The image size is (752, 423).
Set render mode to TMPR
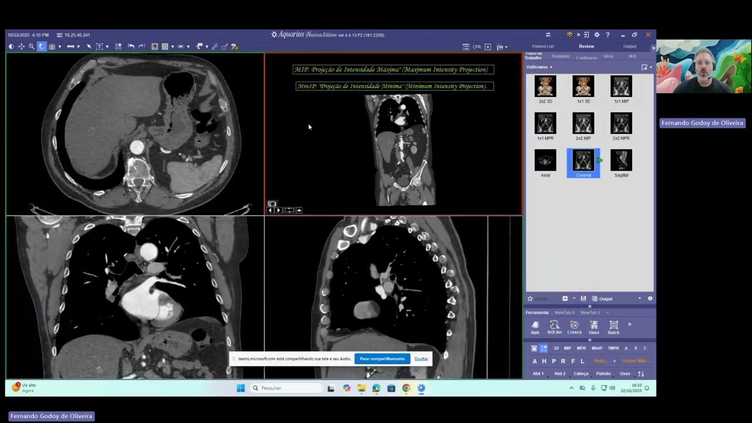[613, 348]
